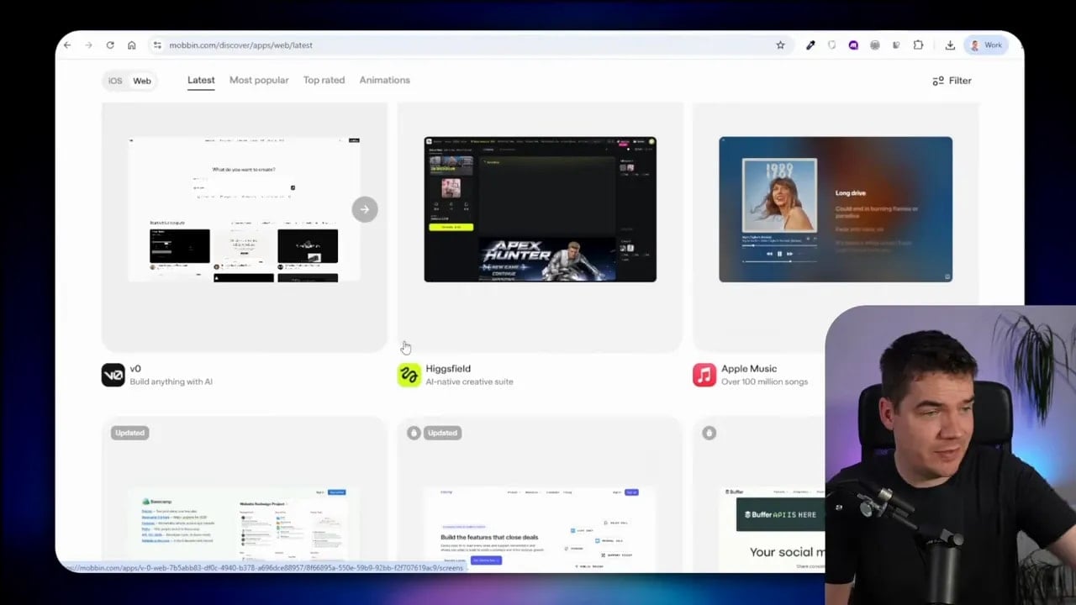Click the 'Build anything with AI' tagline
This screenshot has width=1076, height=605.
(171, 381)
